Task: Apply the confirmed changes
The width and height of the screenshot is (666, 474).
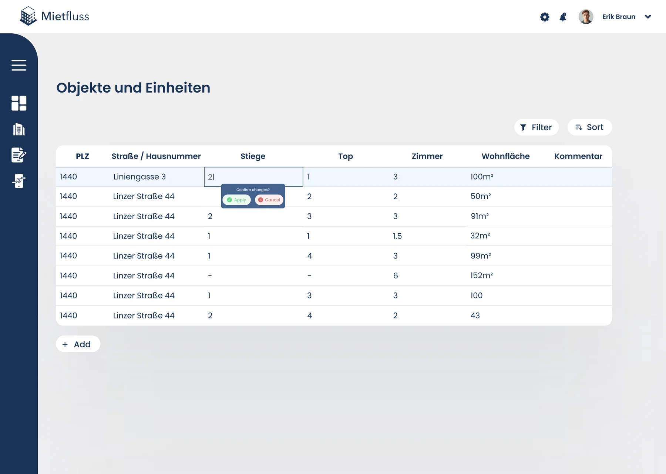Action: point(236,200)
